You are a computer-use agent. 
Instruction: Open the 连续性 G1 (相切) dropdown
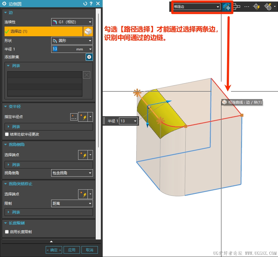pyautogui.click(x=72, y=22)
